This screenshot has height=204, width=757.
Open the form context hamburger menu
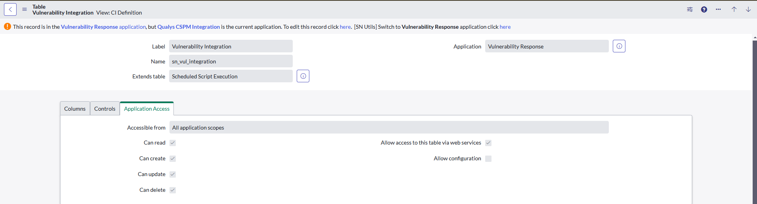[24, 9]
